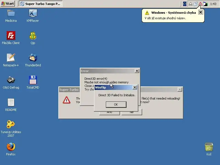This screenshot has width=220, height=165.
Task: Click the 'Direct3D error(4)' text line
Action: [96, 79]
